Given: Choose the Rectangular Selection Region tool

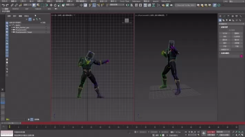Looking at the screenshot, I should 42,5.
